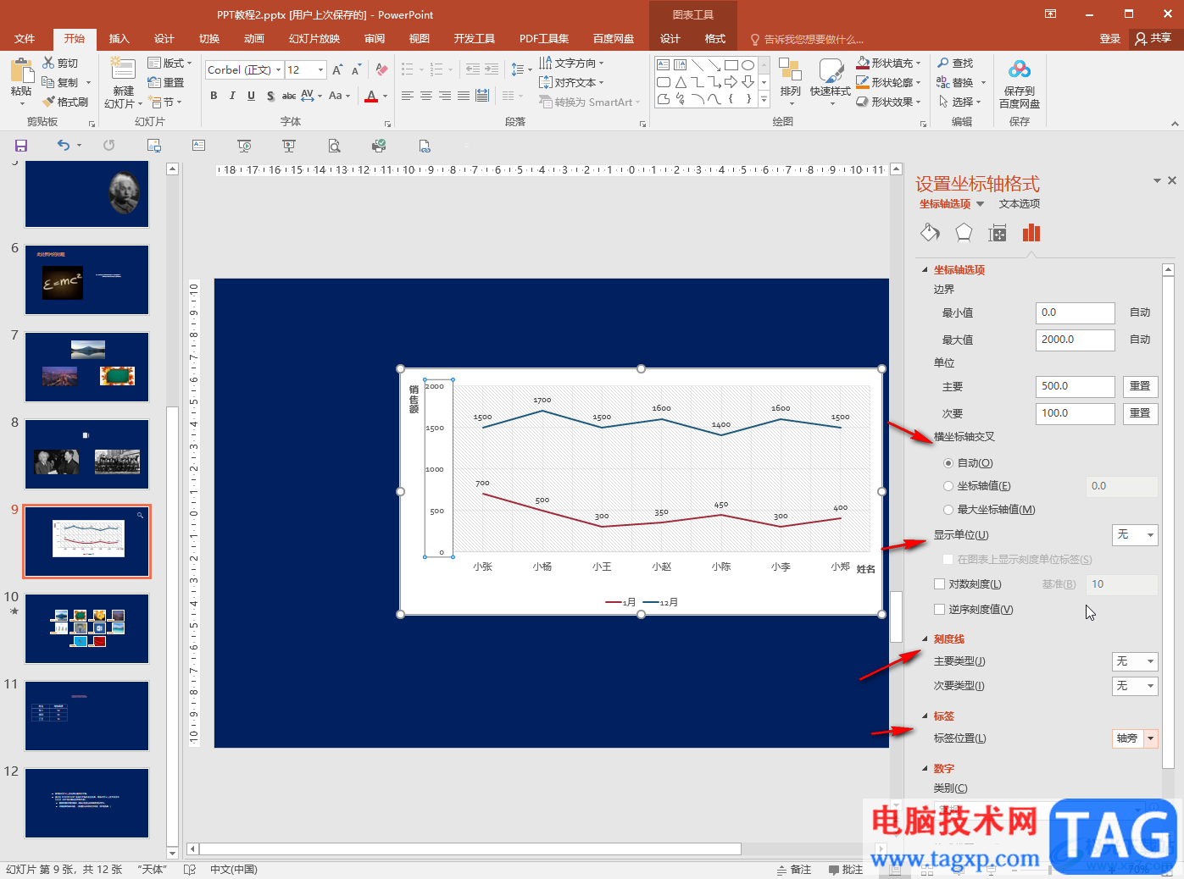Image resolution: width=1184 pixels, height=879 pixels.
Task: Increase font size with the large A icon
Action: (337, 70)
